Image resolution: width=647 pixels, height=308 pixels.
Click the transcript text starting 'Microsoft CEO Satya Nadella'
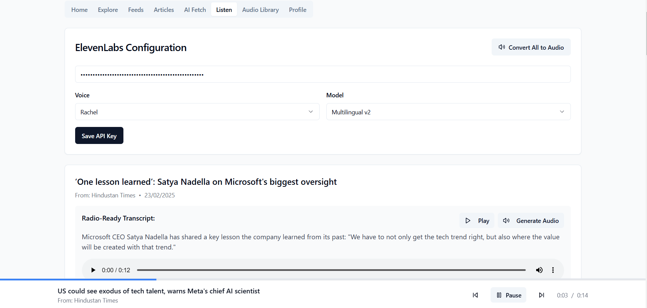(321, 242)
